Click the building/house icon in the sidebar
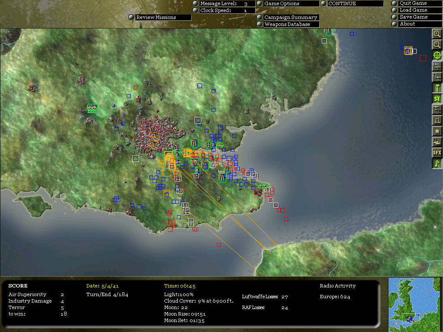Screen dimensions: 443x332 pyautogui.click(x=437, y=131)
